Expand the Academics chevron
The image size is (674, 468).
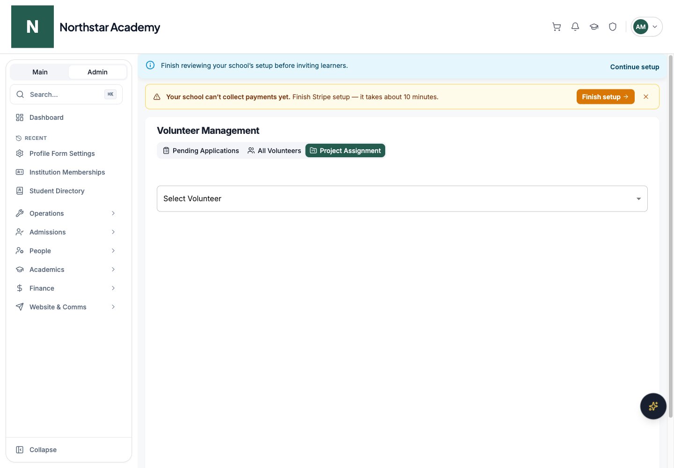113,270
